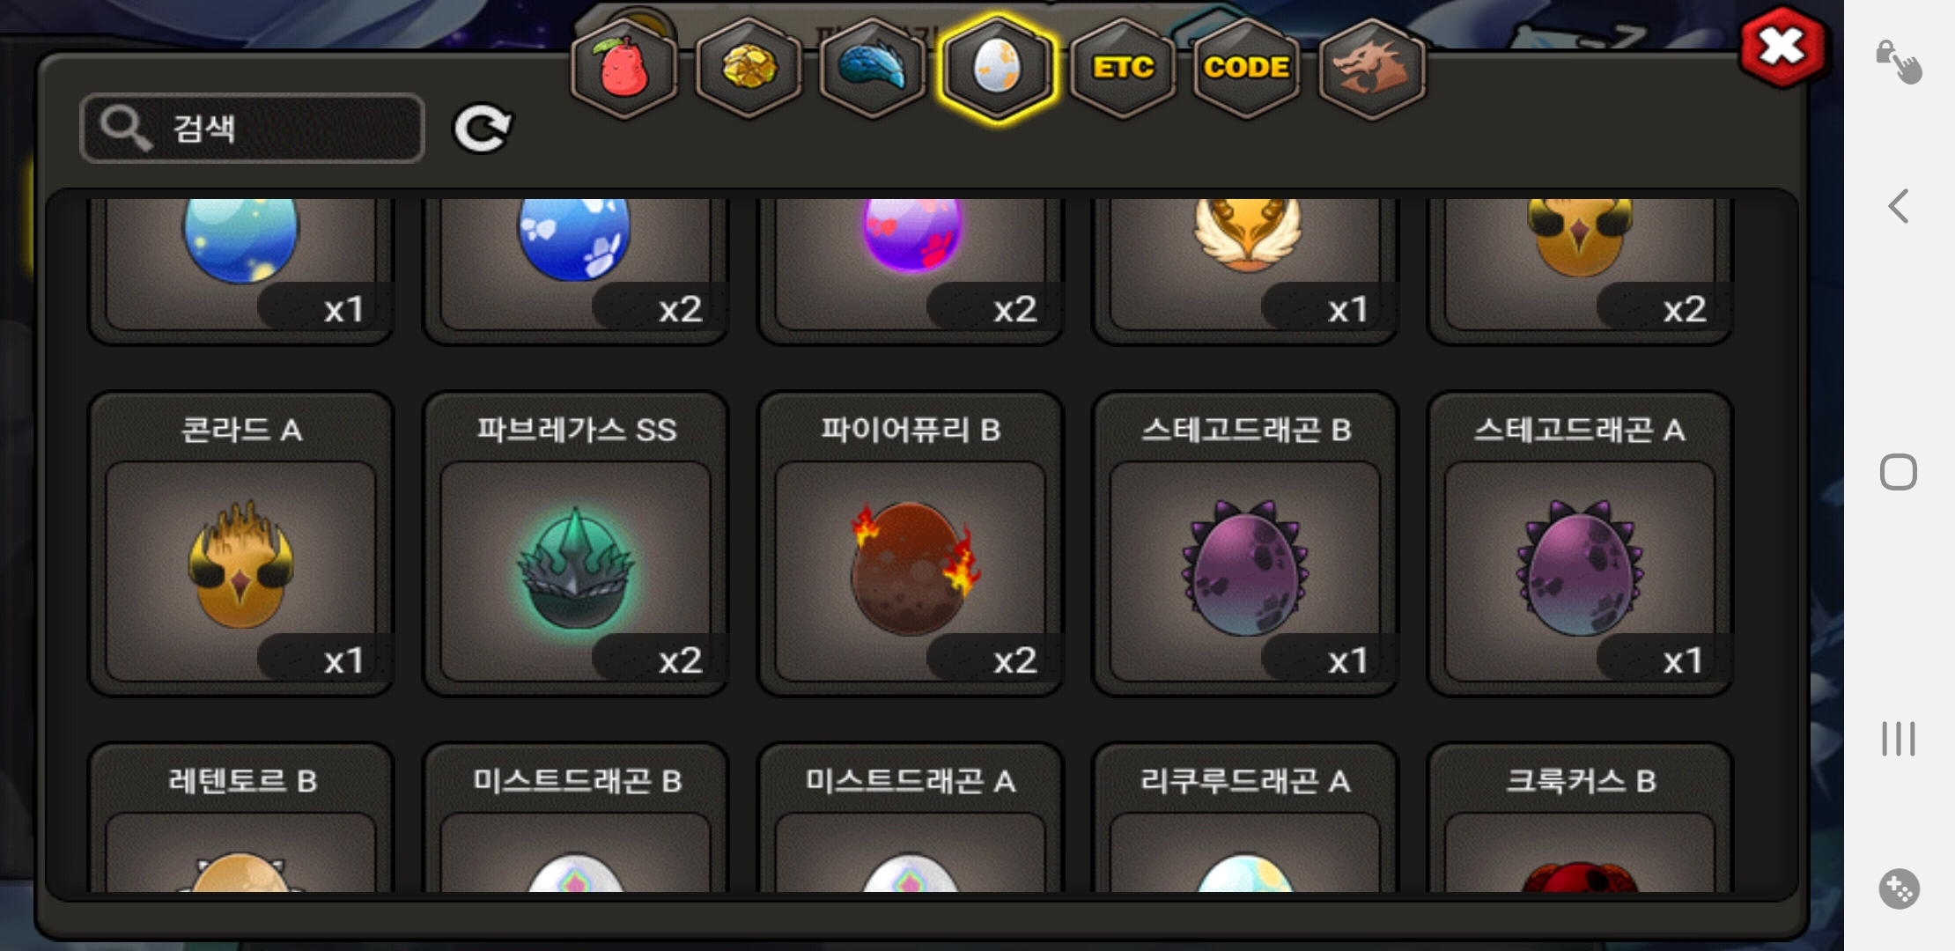Close the inventory with red X button

(1782, 48)
